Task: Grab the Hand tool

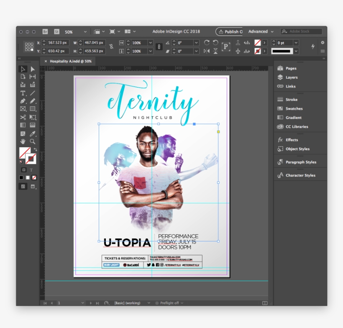Action: pos(23,141)
